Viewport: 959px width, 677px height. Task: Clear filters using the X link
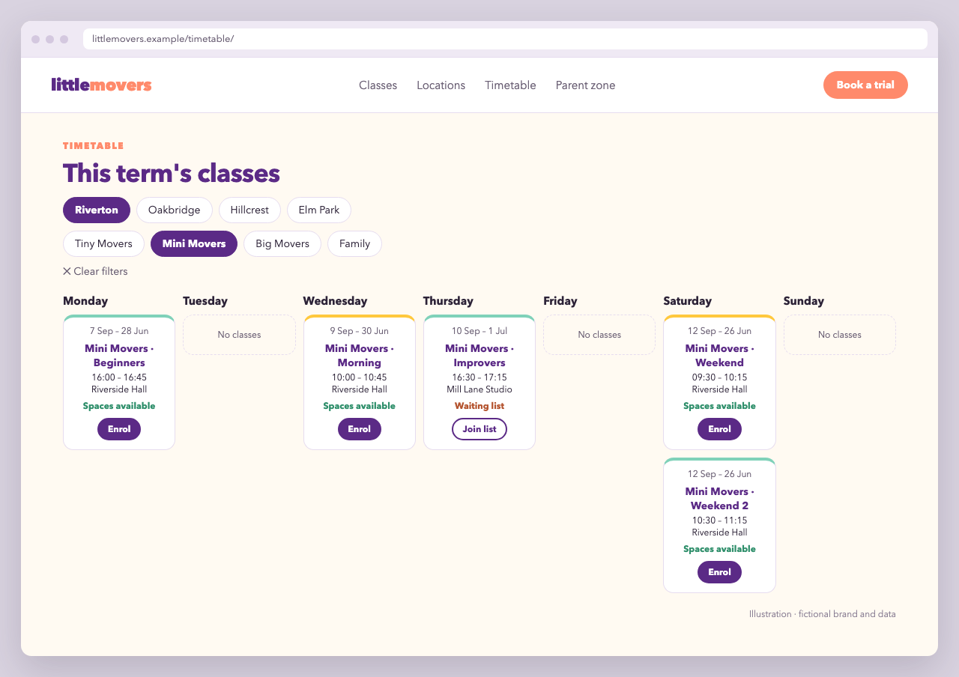point(95,271)
